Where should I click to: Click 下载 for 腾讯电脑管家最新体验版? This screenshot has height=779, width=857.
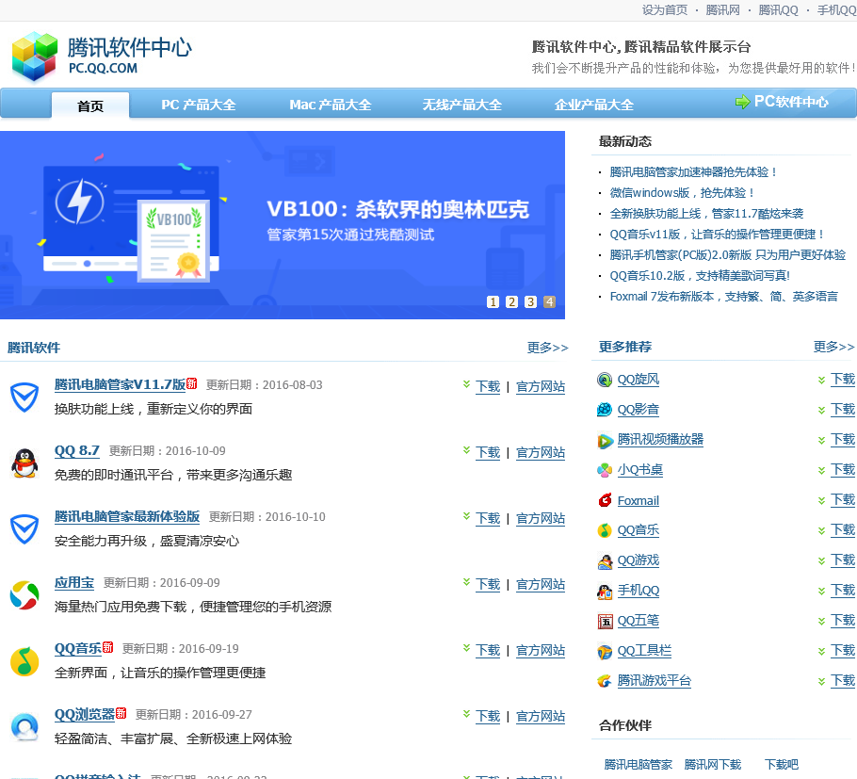point(488,518)
